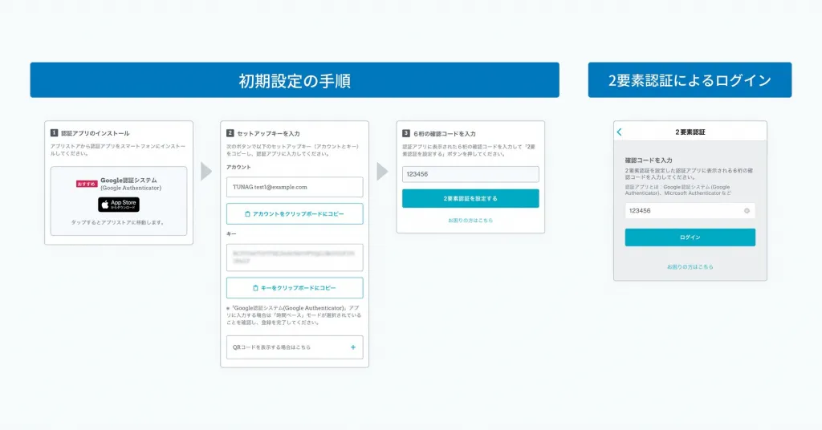Screen dimensions: 822x430
Task: Click the 2要素認証を設定する button
Action: click(470, 198)
